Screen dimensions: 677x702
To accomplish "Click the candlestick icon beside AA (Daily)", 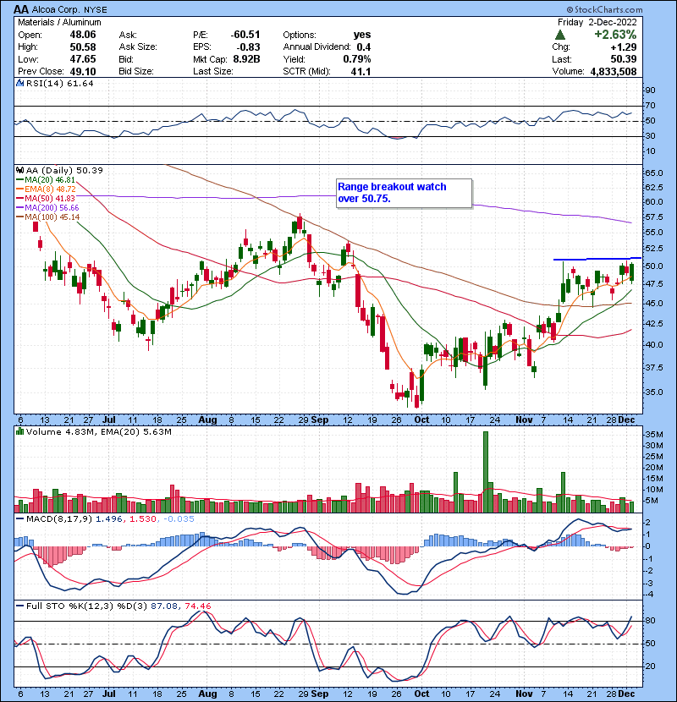I will [19, 170].
